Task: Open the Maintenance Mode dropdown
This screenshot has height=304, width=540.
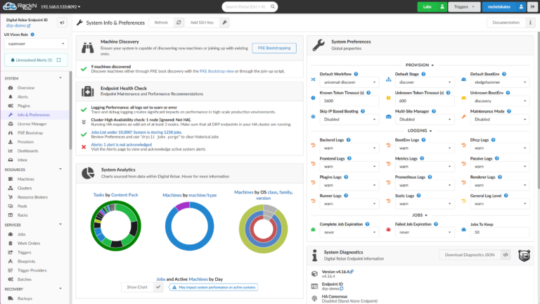Action: 499,119
